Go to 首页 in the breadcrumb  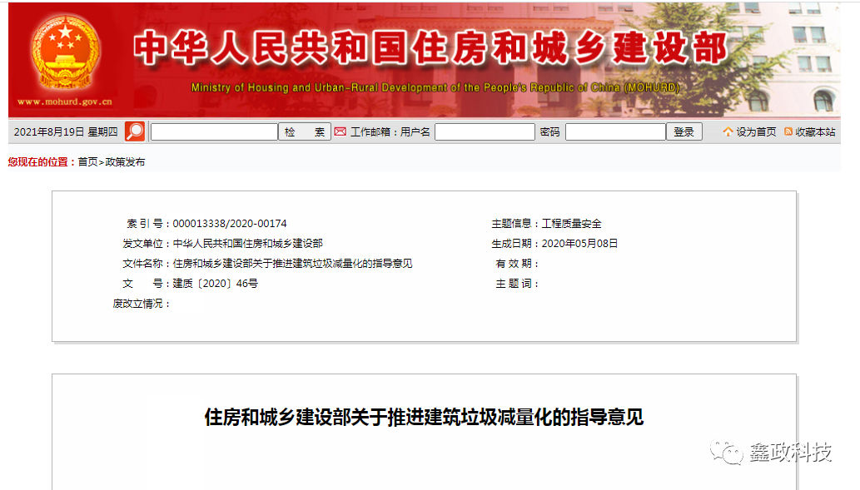tap(87, 162)
